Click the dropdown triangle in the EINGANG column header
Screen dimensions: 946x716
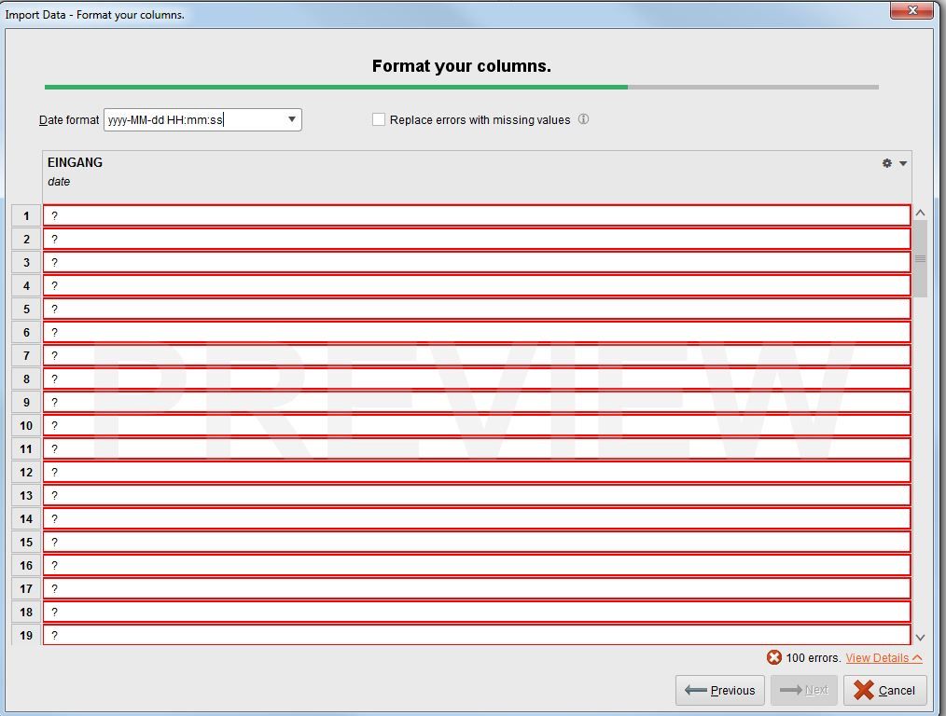902,162
